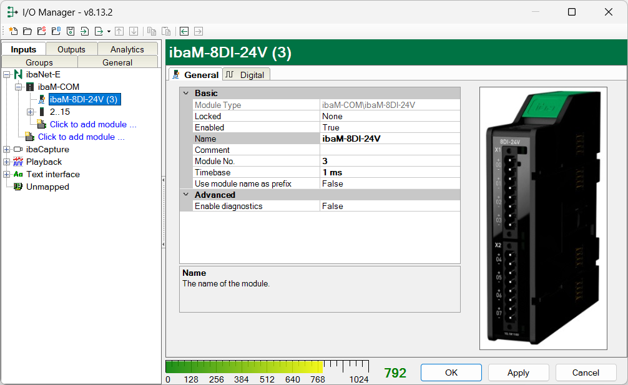Click the paste icon in toolbar
Screen dimensions: 628x385
coord(166,31)
